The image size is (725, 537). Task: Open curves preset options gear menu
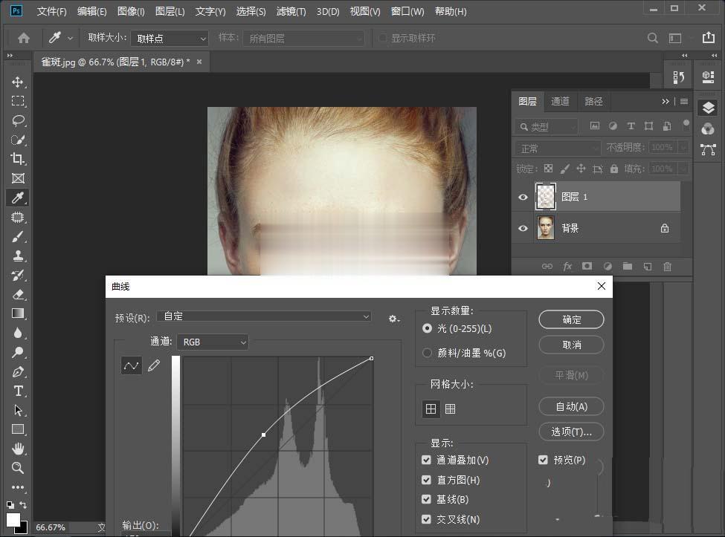coord(394,319)
